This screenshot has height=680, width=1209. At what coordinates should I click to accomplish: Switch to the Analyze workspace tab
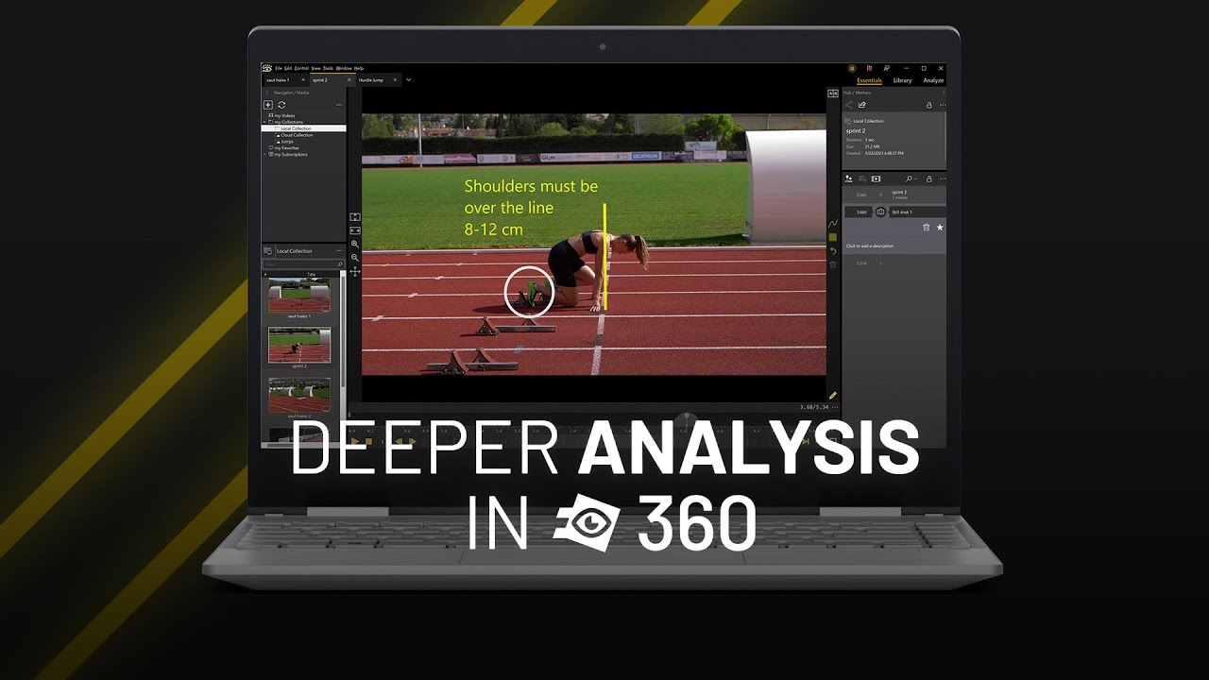933,80
